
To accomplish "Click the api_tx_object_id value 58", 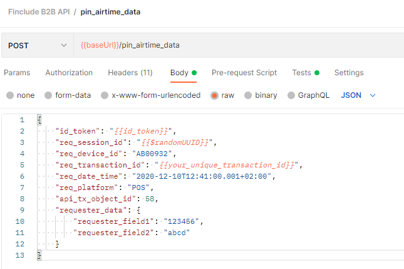I will coord(150,199).
